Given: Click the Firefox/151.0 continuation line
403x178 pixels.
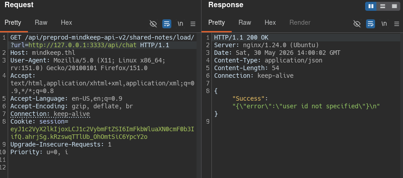Looking at the screenshot, I should [x=79, y=68].
